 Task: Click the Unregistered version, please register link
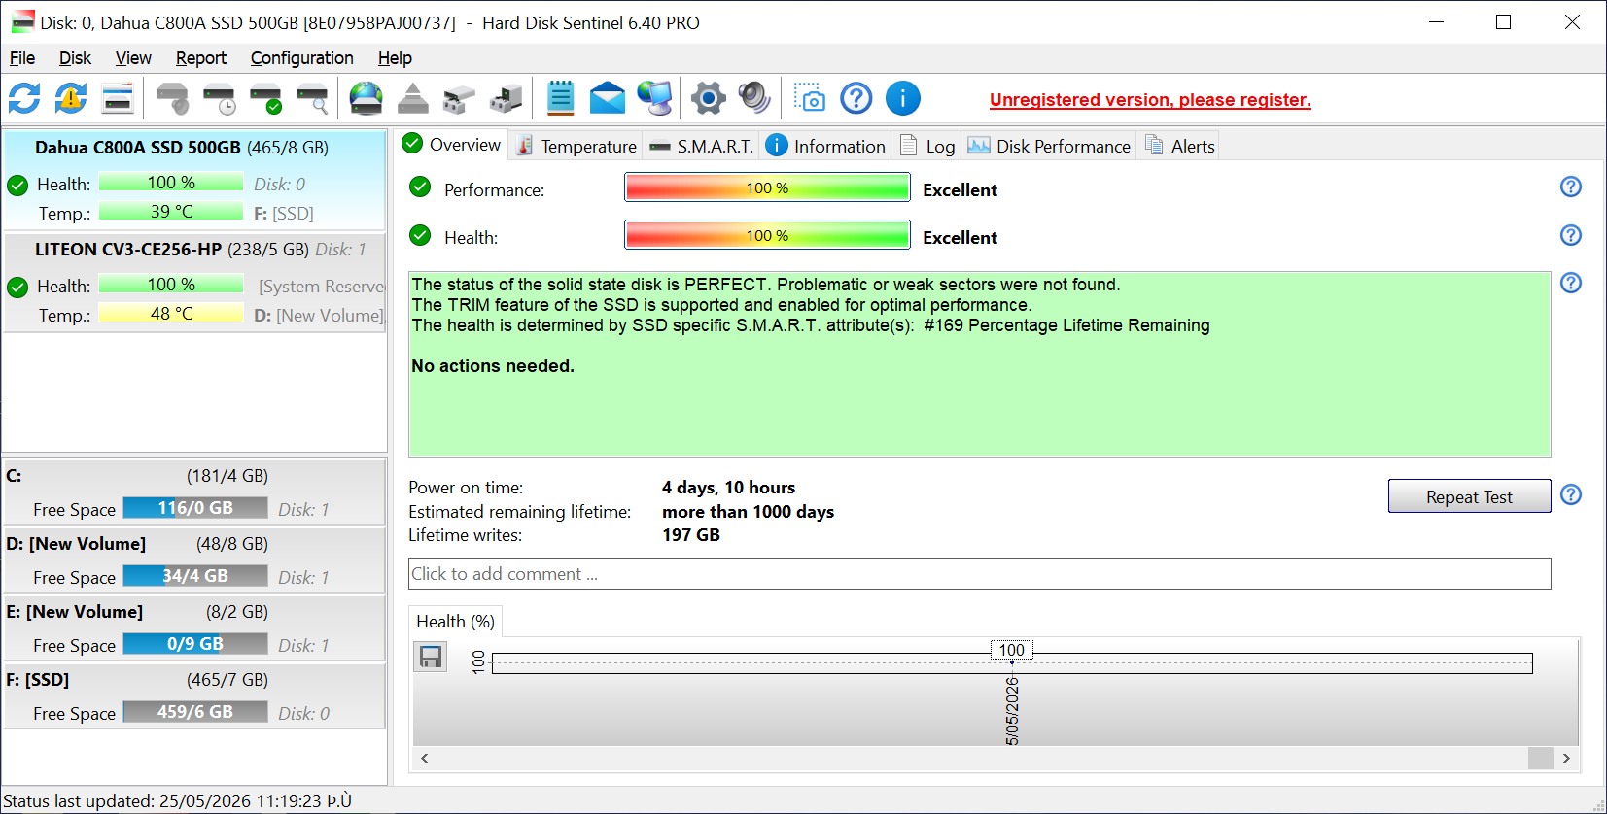[x=1150, y=99]
